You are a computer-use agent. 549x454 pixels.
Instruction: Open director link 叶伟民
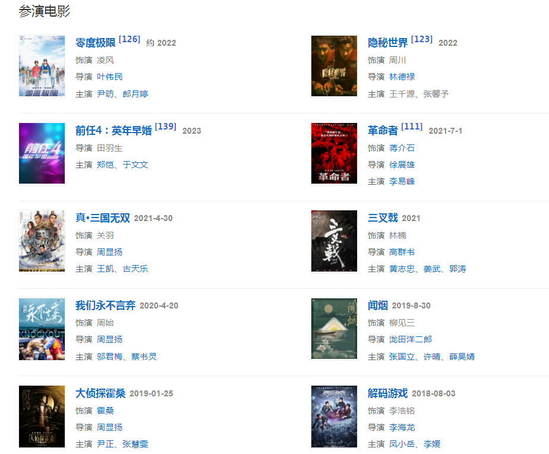click(109, 77)
